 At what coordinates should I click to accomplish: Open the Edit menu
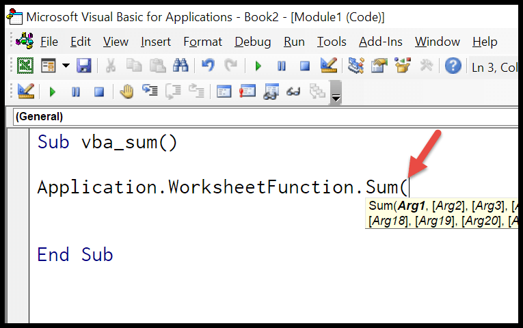pyautogui.click(x=81, y=42)
